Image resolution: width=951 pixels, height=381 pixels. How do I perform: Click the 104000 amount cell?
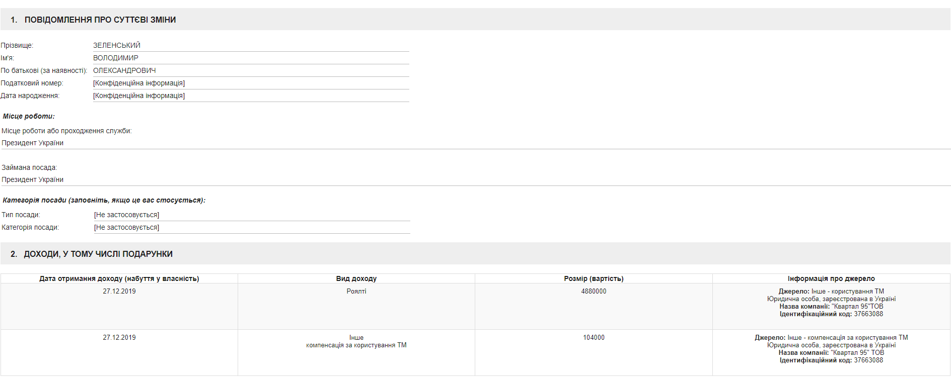pyautogui.click(x=594, y=337)
